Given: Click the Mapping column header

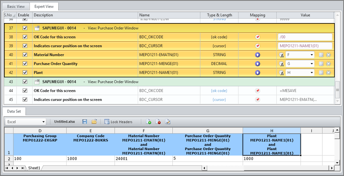Looking at the screenshot, I should [257, 15].
